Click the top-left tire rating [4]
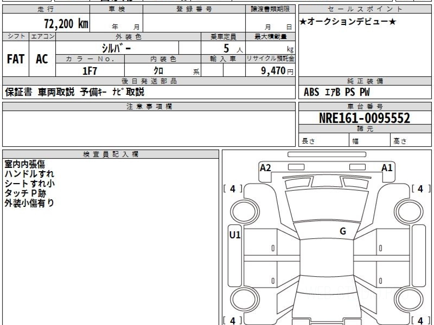The height and width of the screenshot is (325, 434). (x=233, y=188)
